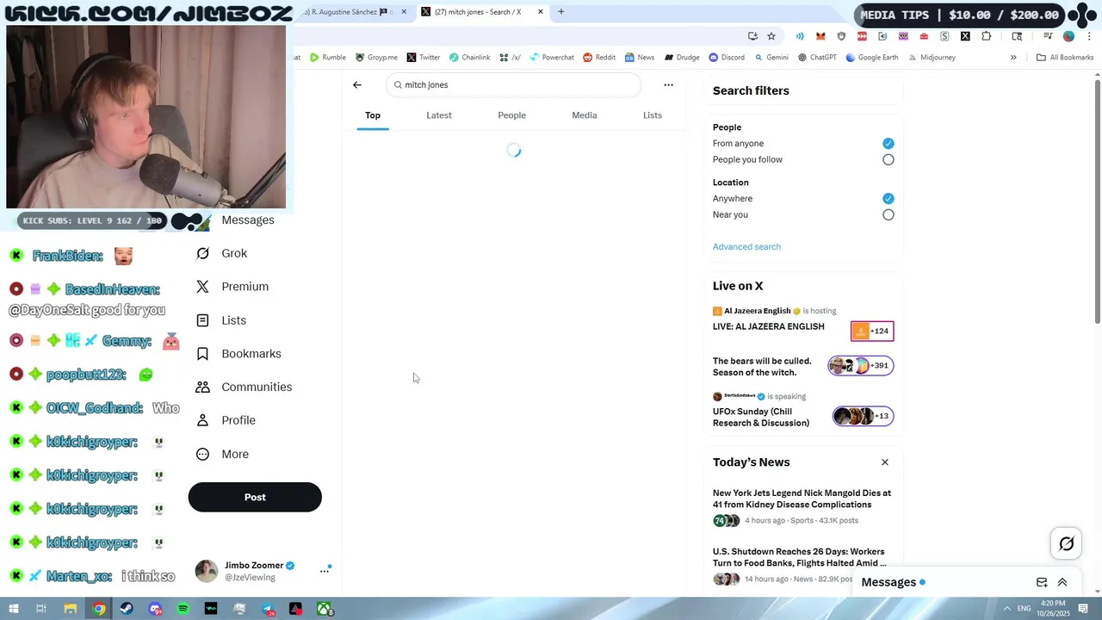Screen dimensions: 1102x620
Task: Open the All Bookmarks folder
Action: point(1065,58)
